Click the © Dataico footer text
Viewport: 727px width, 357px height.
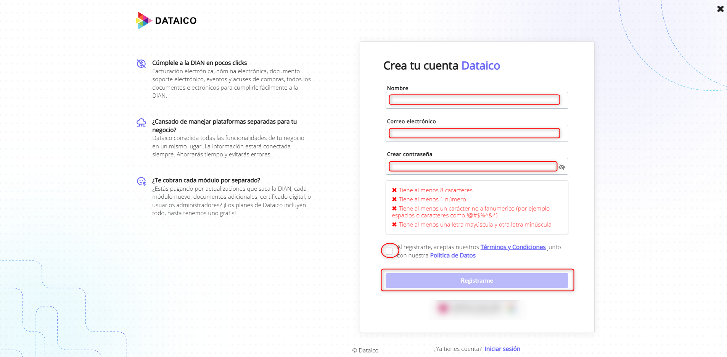(365, 350)
